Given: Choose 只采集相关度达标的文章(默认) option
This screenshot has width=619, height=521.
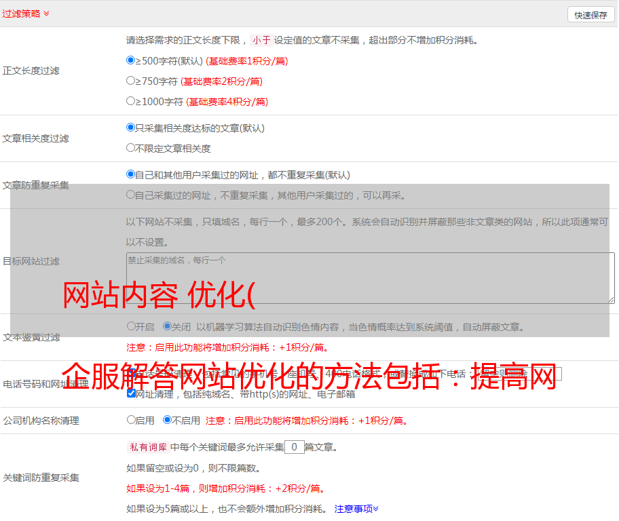Looking at the screenshot, I should [x=130, y=128].
